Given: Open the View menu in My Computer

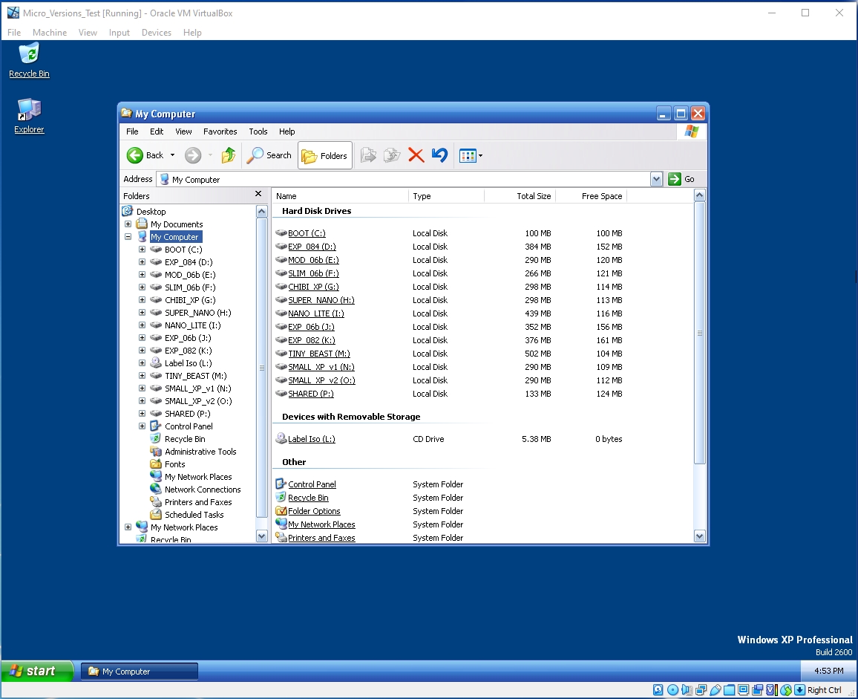Looking at the screenshot, I should pos(183,131).
